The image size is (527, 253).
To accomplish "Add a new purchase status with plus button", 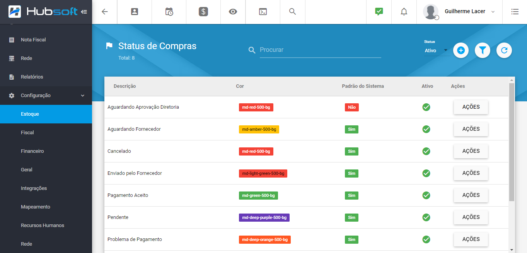I will [x=461, y=50].
